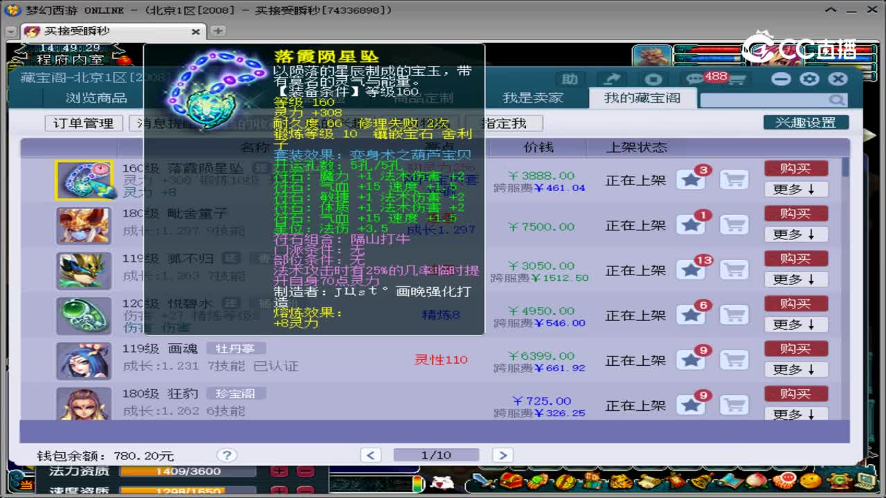Screen dimensions: 886x498
Task: Open messages icon showing 488 badge
Action: click(695, 80)
